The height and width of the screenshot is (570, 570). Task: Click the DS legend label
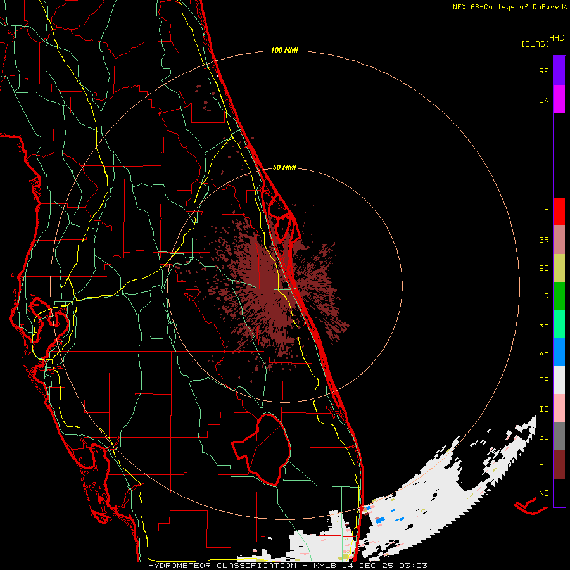pyautogui.click(x=543, y=381)
